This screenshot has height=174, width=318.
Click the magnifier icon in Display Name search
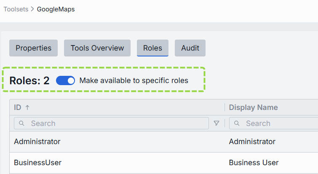coord(237,123)
